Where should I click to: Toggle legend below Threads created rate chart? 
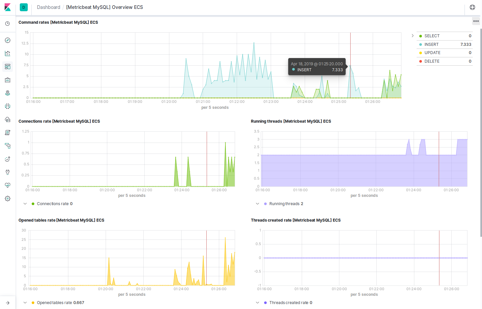click(258, 303)
